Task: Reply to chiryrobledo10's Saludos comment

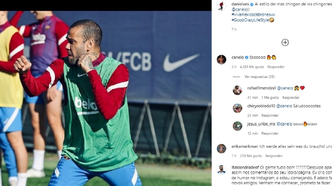Action: [x=270, y=115]
